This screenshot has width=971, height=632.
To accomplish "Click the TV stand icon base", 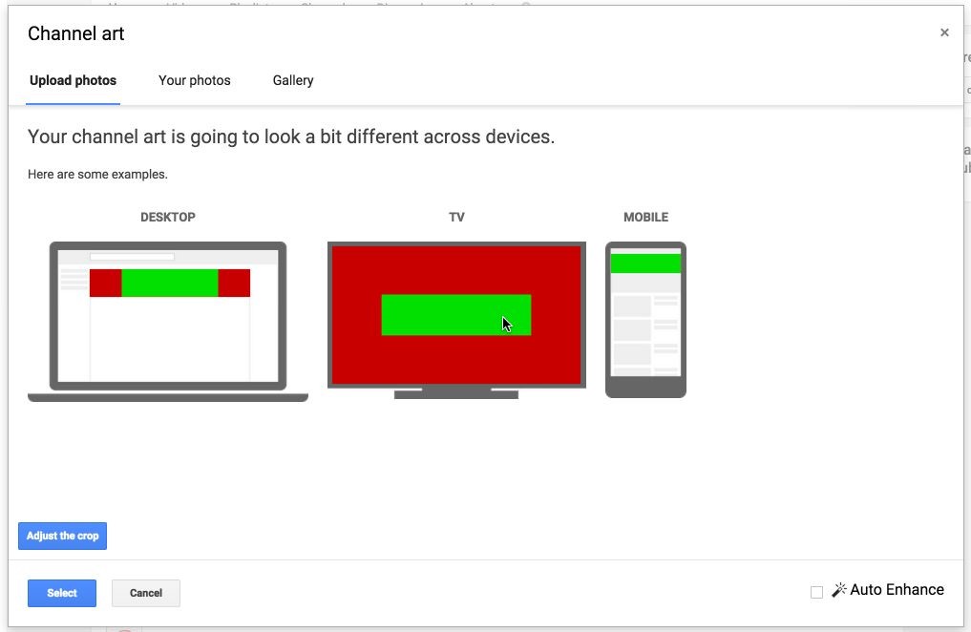I will pyautogui.click(x=456, y=393).
